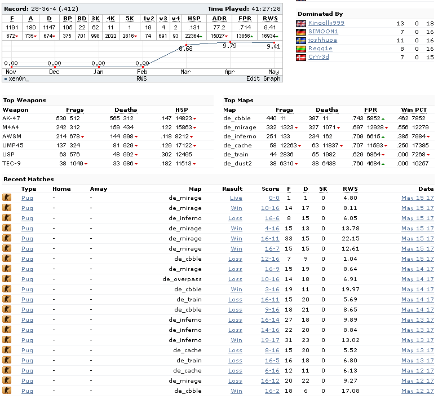Open the May 13 17 date in the 19-17 row
438x403 pixels.
[417, 340]
